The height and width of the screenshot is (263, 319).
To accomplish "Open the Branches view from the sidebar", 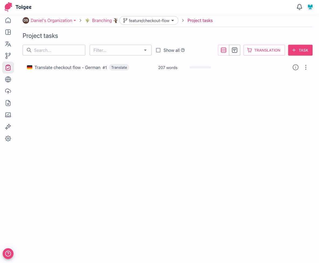I will (x=8, y=56).
